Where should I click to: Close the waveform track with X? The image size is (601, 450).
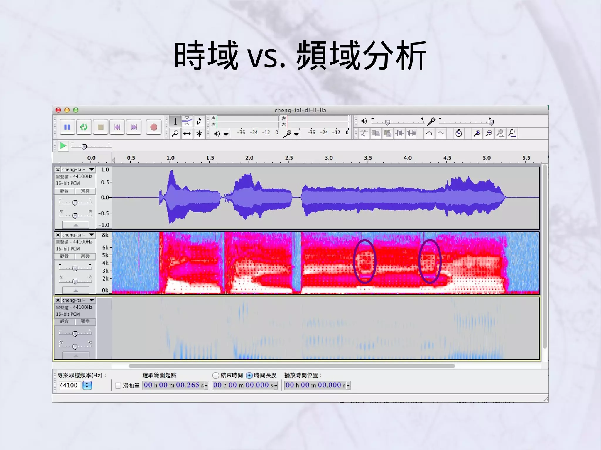click(x=58, y=169)
